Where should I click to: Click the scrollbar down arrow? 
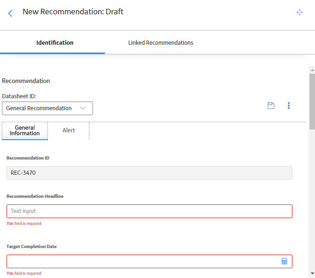point(312,273)
